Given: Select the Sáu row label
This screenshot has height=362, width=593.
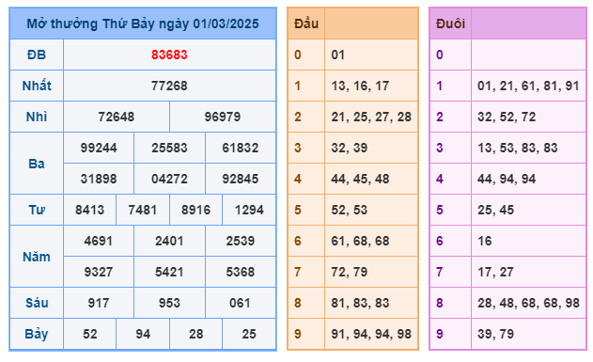Looking at the screenshot, I should point(37,303).
